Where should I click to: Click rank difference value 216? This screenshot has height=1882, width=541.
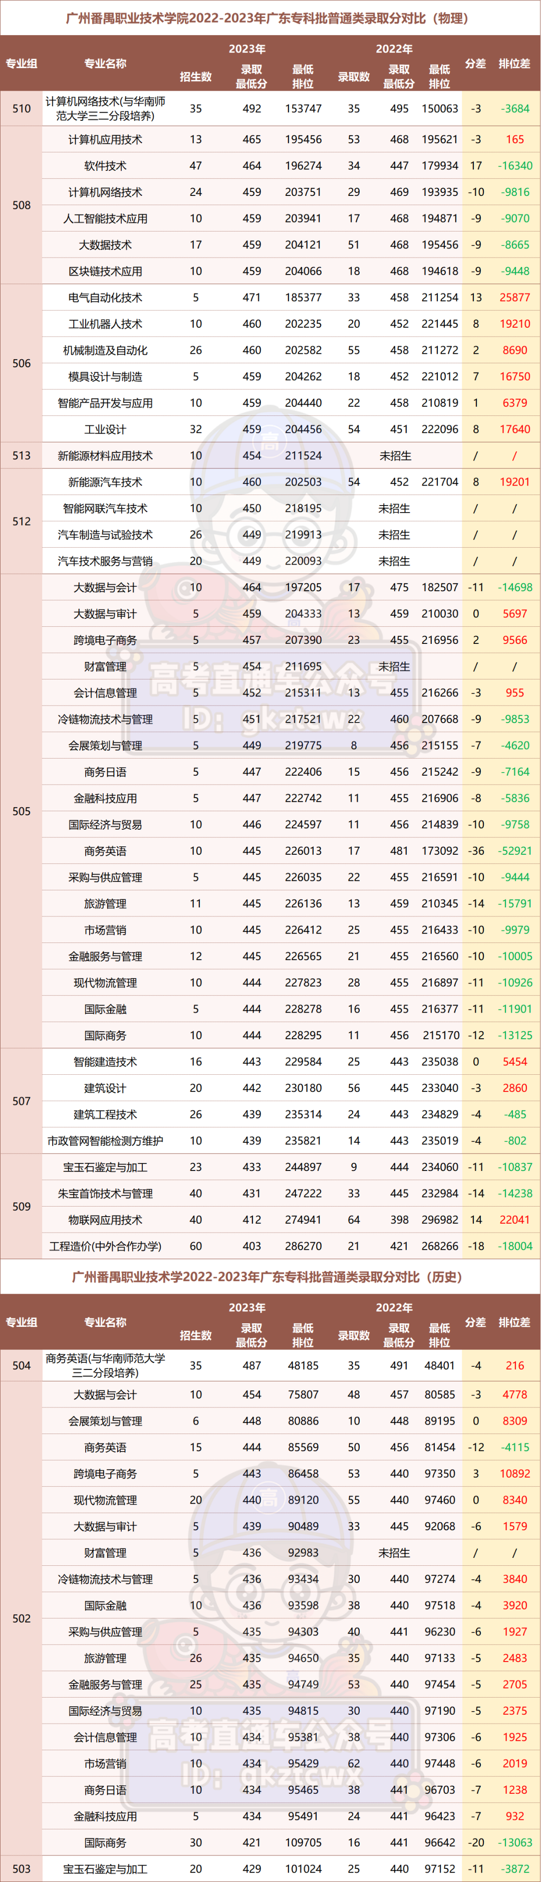(x=515, y=1365)
